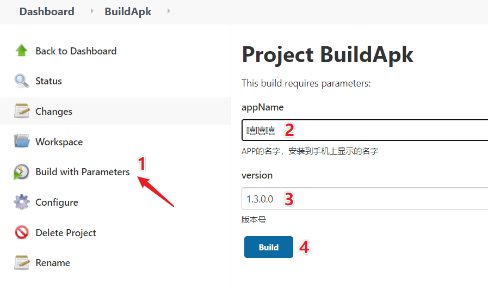Open the Dashboard breadcrumb link
This screenshot has height=289, width=488.
[x=47, y=11]
